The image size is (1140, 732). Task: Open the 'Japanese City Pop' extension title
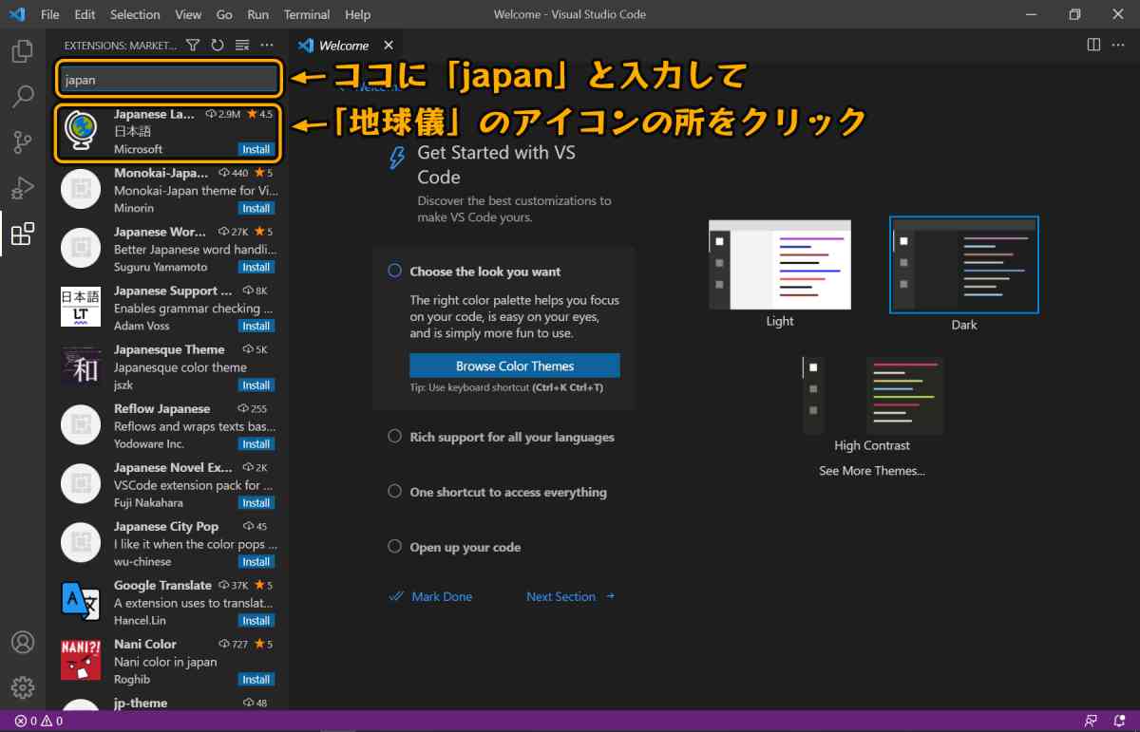click(x=166, y=526)
